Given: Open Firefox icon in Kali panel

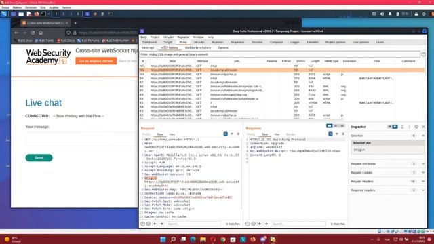Looking at the screenshot, I should pos(37,14).
